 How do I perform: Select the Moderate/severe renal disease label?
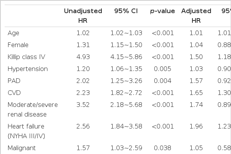pos(32,110)
